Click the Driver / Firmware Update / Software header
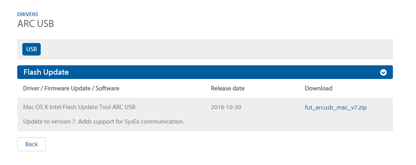 tap(71, 88)
